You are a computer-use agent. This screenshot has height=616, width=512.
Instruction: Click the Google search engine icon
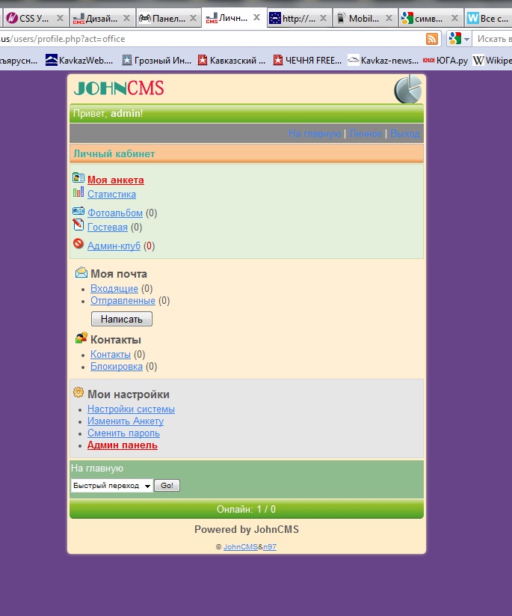coord(455,38)
